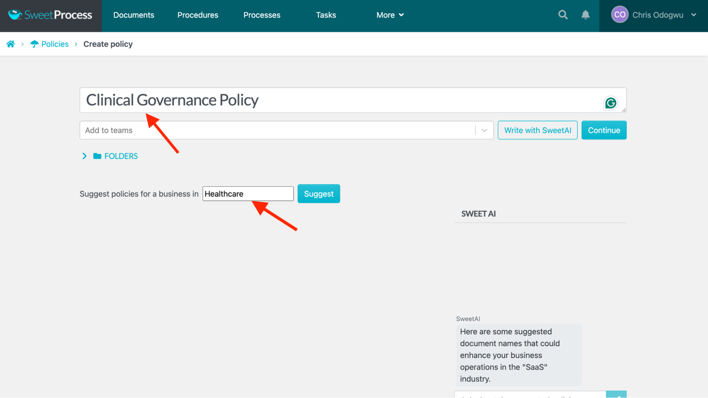Expand the FOLDERS section
The image size is (708, 398).
point(84,156)
